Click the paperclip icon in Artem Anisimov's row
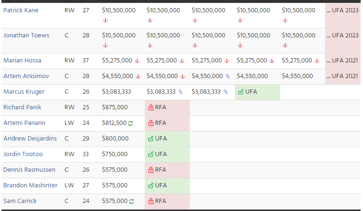The width and height of the screenshot is (363, 211). click(227, 76)
